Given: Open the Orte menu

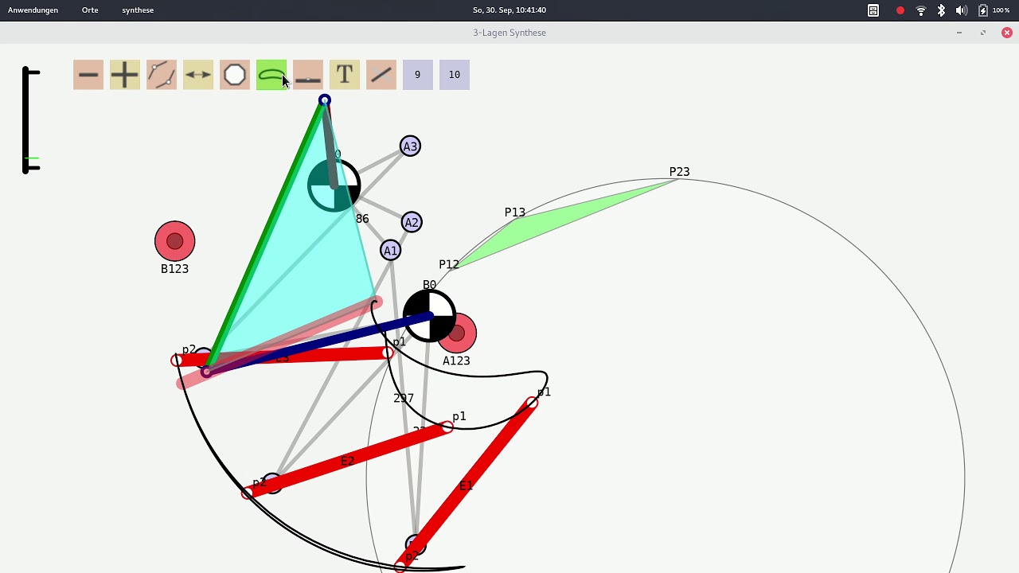Looking at the screenshot, I should [90, 10].
